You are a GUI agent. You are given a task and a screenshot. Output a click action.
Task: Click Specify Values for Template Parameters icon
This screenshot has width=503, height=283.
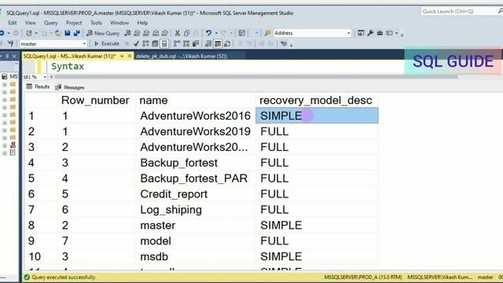tap(284, 44)
